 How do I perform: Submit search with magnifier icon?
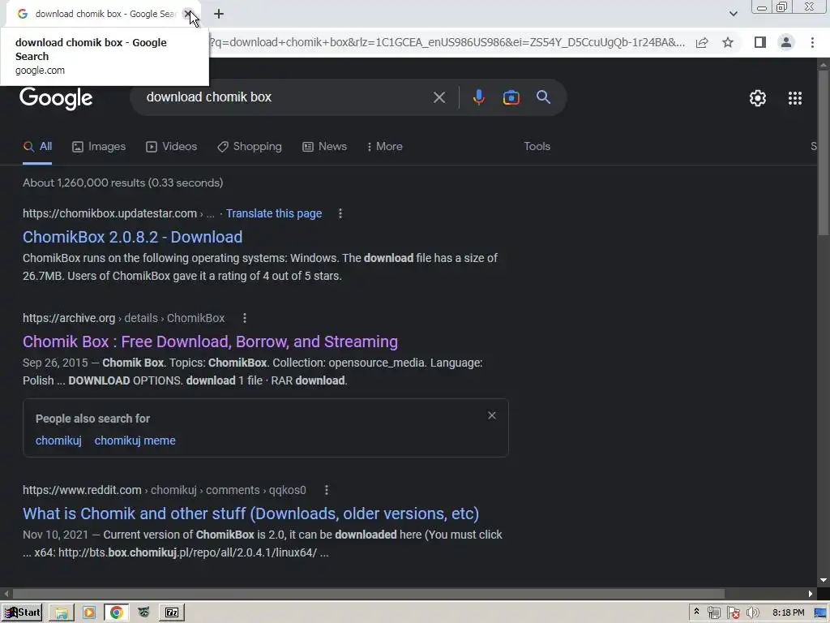point(543,97)
